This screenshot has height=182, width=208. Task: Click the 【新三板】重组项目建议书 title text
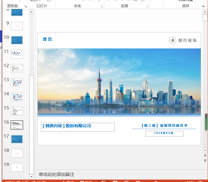tap(164, 125)
